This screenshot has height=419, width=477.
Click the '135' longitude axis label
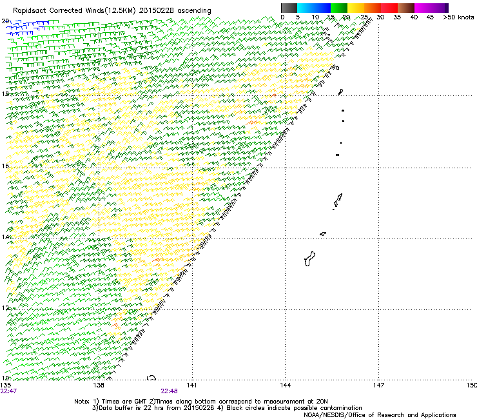[5, 385]
